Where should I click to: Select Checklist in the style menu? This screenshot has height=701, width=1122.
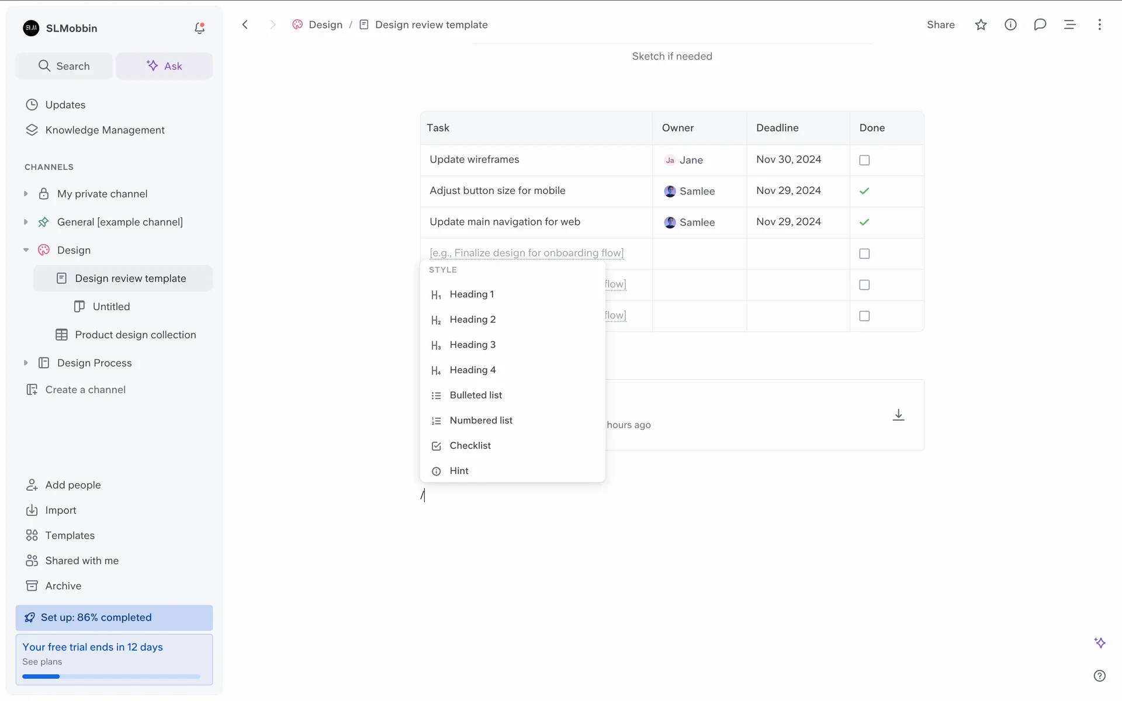[x=470, y=446]
